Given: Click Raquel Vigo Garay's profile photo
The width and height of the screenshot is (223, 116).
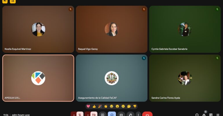Looking at the screenshot, I should pos(111,29).
